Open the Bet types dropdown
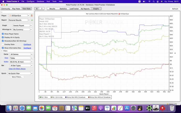Image resolution: width=181 pixels, height=113 pixels. [21, 66]
